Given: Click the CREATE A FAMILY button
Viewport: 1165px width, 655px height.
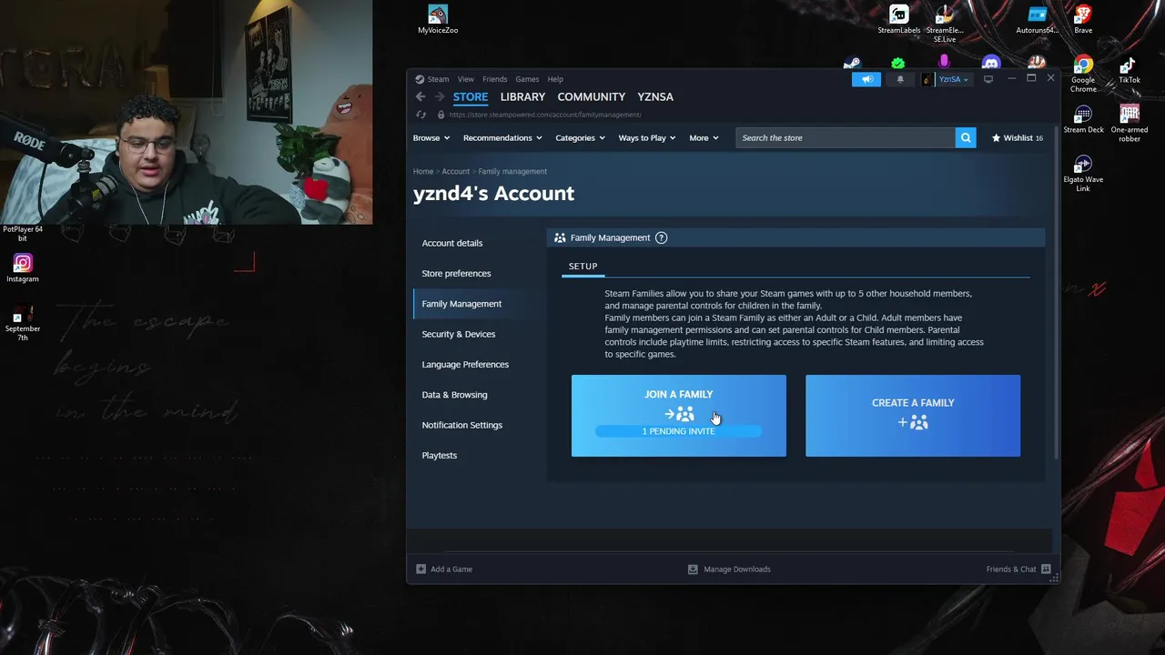Looking at the screenshot, I should tap(913, 416).
